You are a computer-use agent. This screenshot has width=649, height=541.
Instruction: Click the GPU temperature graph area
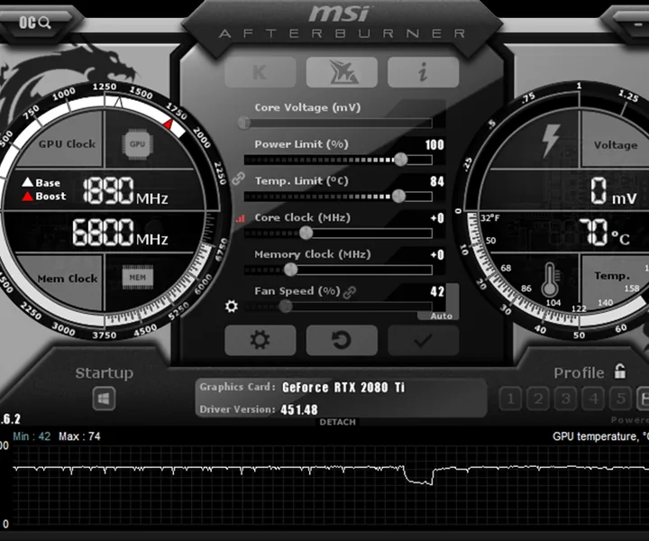click(x=330, y=485)
